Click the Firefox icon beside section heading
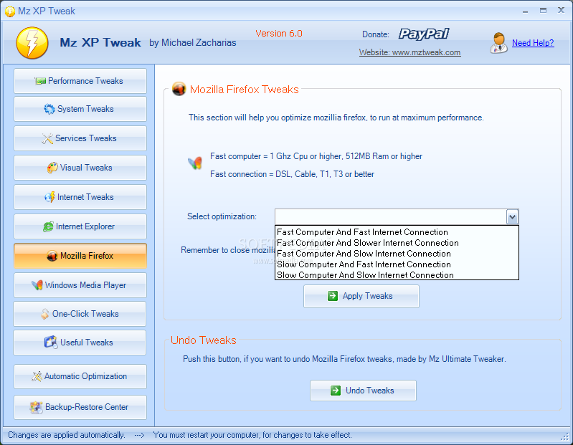This screenshot has height=445, width=573. tap(179, 89)
